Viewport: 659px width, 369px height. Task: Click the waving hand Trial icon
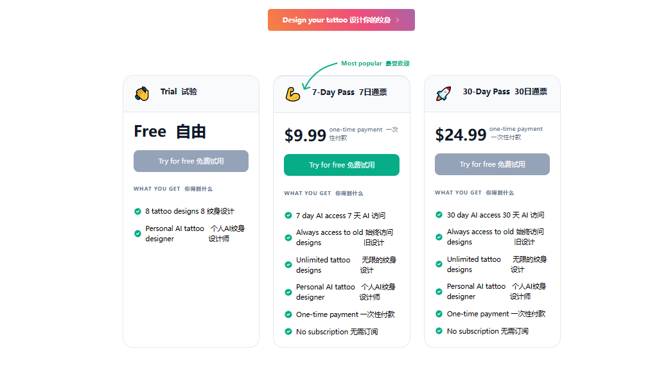142,94
